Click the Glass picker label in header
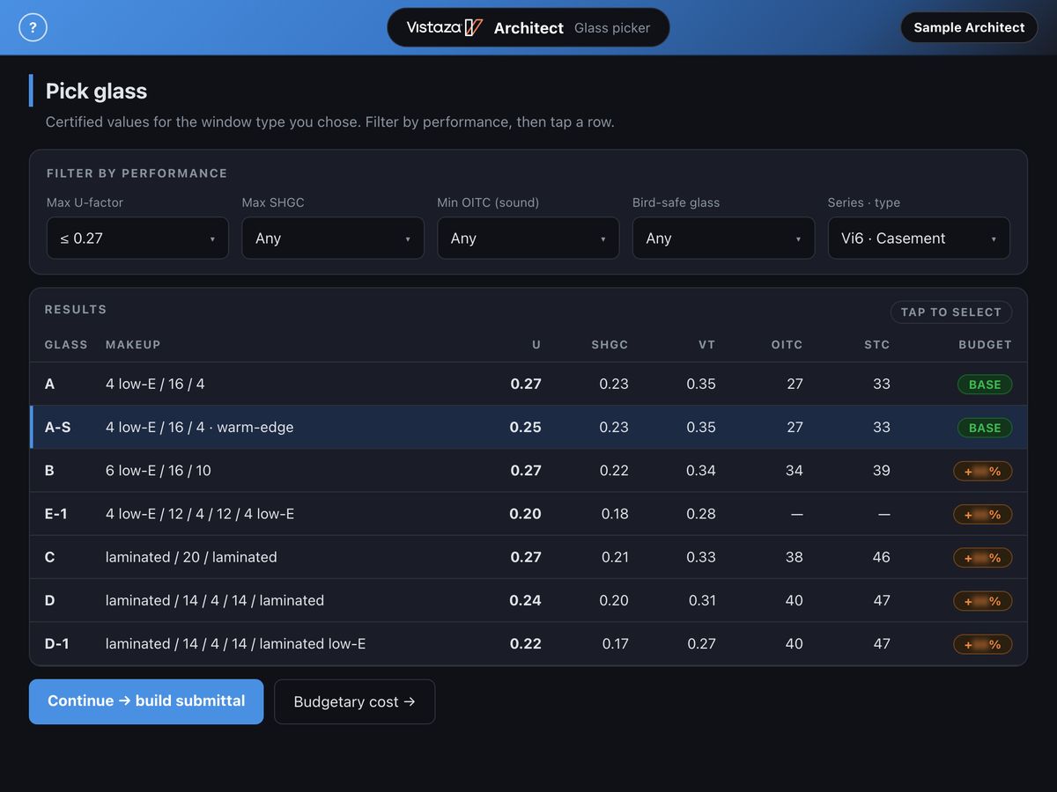 (612, 28)
